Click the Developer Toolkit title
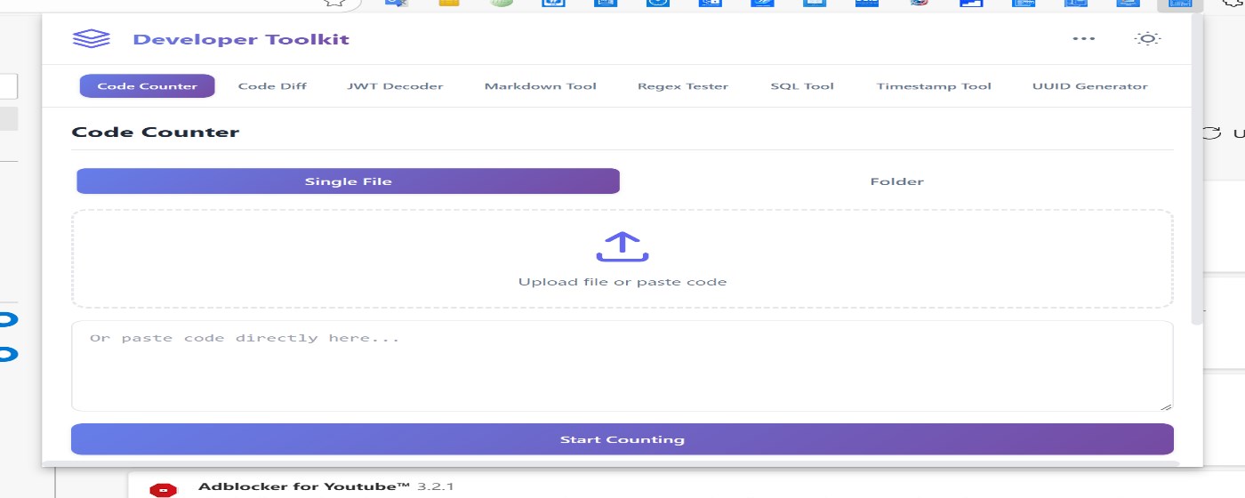This screenshot has height=498, width=1245. point(241,39)
